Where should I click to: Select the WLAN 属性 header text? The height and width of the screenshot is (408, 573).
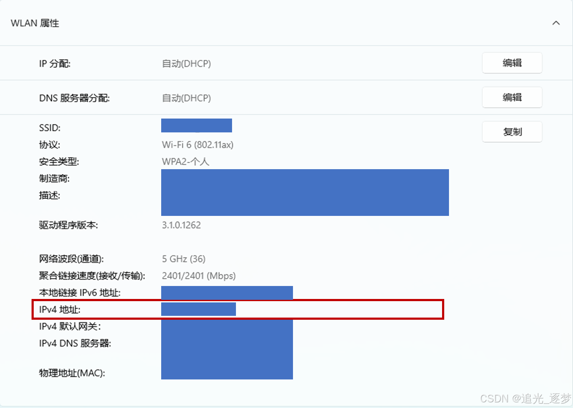35,23
